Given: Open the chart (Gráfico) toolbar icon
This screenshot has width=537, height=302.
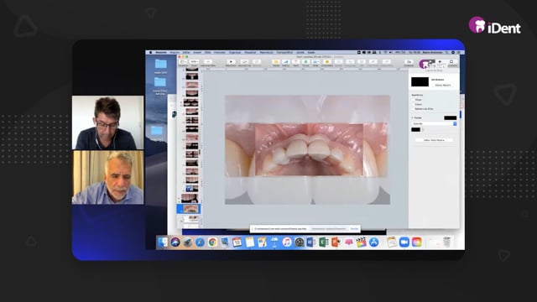Looking at the screenshot, I should point(286,62).
